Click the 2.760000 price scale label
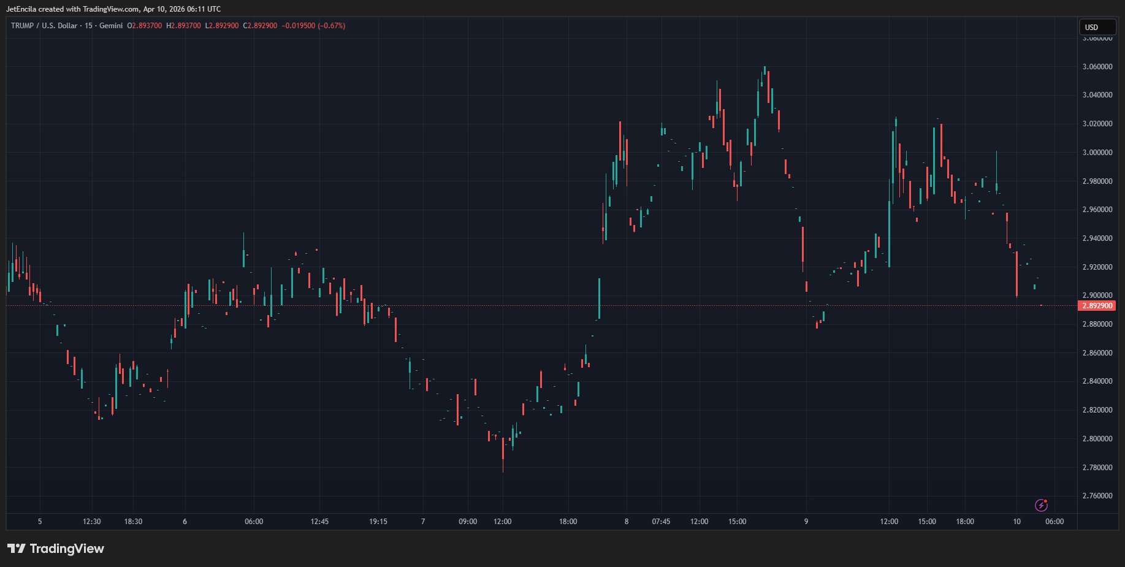1125x567 pixels. click(x=1097, y=496)
